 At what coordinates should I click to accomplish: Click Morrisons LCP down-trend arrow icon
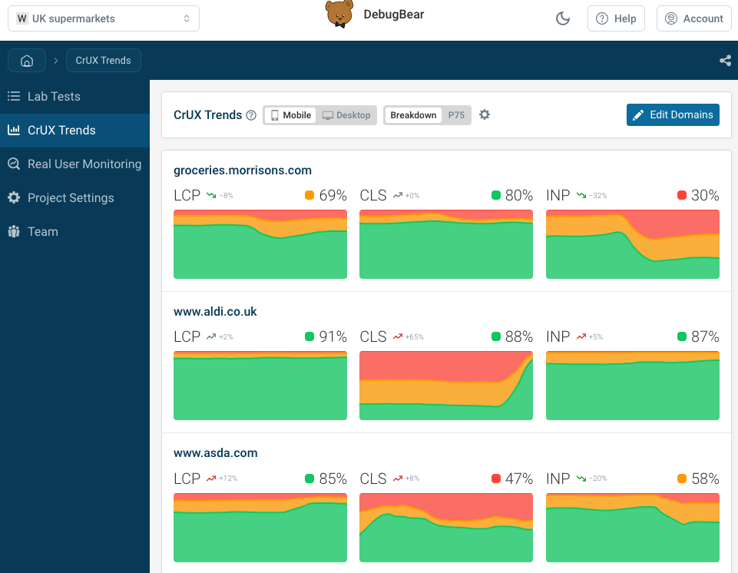[x=211, y=195]
